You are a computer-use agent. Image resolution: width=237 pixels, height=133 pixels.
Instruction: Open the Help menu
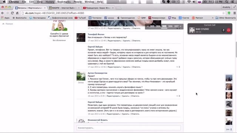point(100,2)
